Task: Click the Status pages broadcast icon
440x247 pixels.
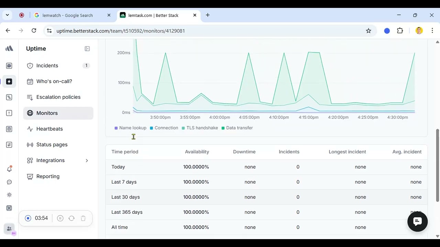Action: pyautogui.click(x=30, y=145)
